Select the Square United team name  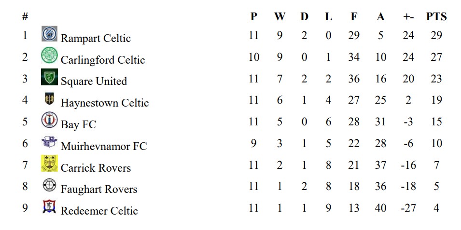pos(94,81)
